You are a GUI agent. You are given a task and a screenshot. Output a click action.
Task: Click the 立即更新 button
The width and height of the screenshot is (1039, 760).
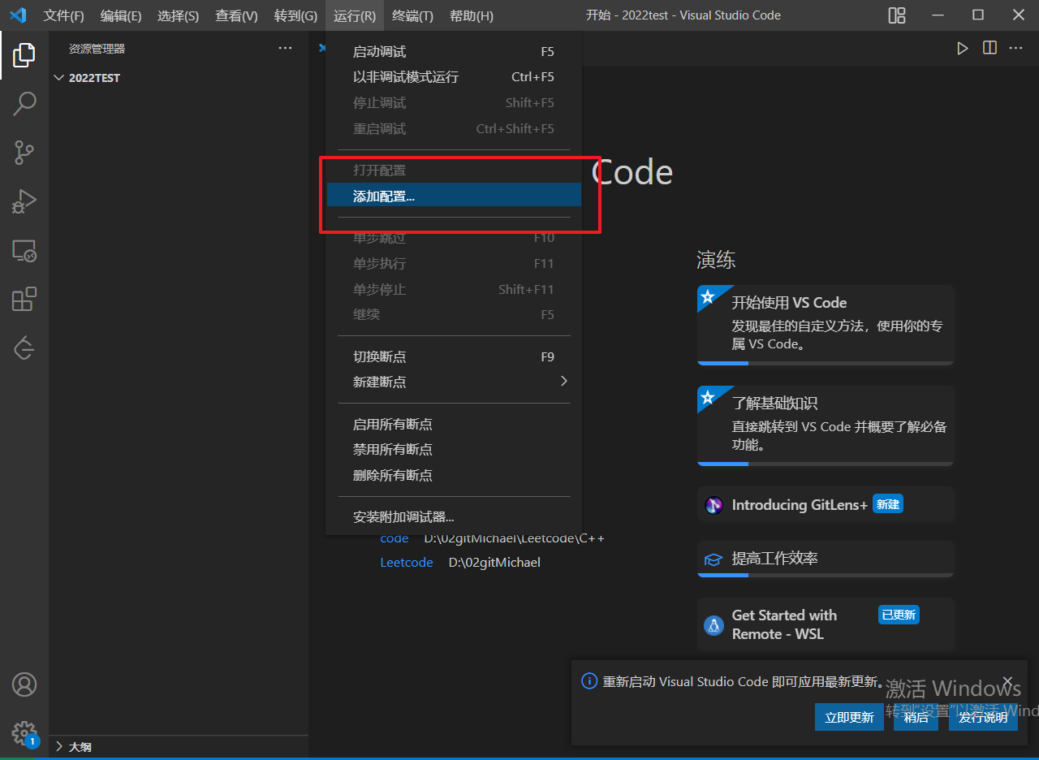point(849,717)
